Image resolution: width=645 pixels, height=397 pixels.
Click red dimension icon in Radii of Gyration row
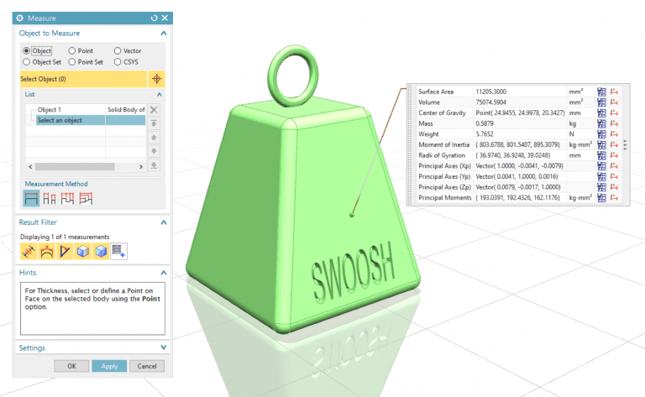pos(614,155)
